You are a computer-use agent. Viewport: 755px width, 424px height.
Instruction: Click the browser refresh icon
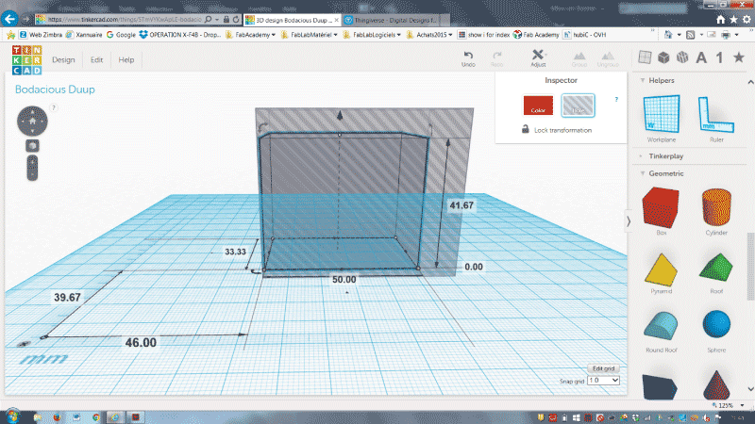[x=236, y=20]
